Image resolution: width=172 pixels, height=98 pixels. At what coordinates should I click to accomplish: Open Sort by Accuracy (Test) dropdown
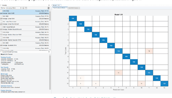click(14, 8)
